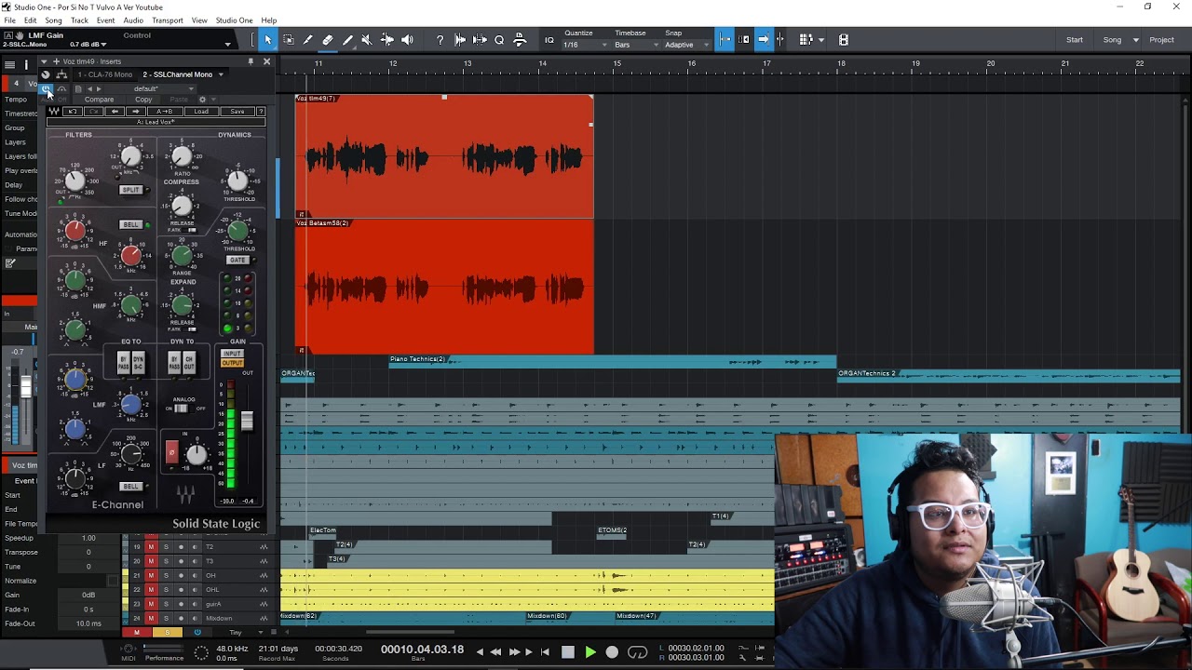Select the Listen (speaker) tool
1192x670 pixels.
point(407,40)
